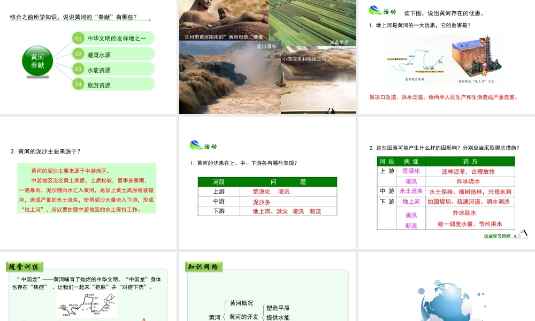Click the 病 症 column header

pyautogui.click(x=411, y=162)
